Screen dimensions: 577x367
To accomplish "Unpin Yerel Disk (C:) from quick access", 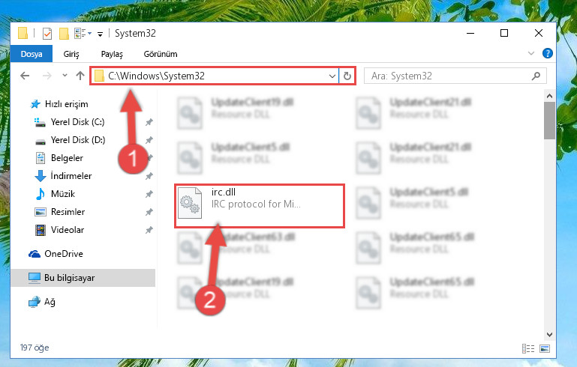I will 149,122.
